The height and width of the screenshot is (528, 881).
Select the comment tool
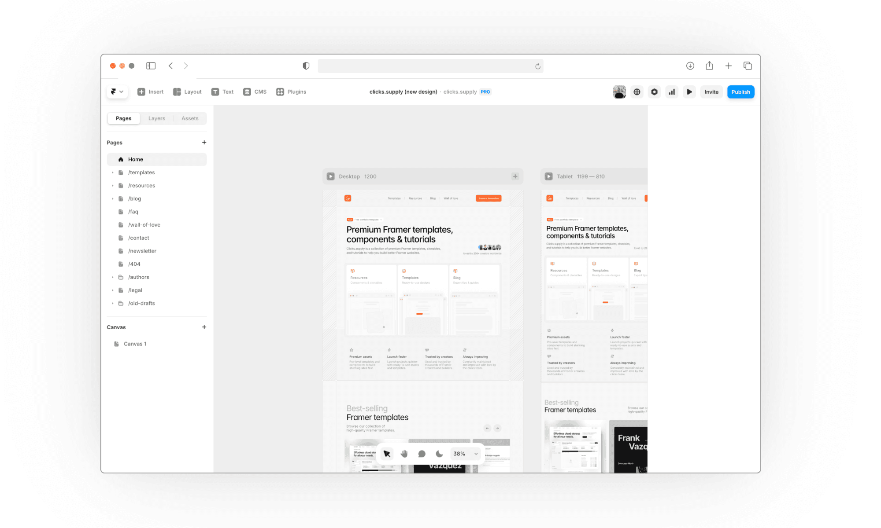pyautogui.click(x=422, y=454)
